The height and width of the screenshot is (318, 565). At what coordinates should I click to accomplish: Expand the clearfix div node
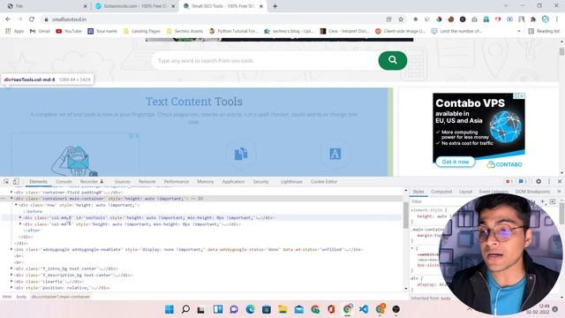[x=11, y=281]
